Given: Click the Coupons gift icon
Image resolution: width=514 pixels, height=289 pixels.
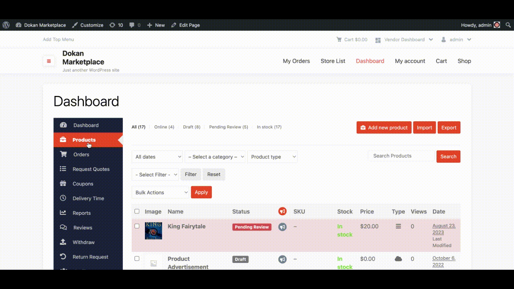Looking at the screenshot, I should point(63,183).
